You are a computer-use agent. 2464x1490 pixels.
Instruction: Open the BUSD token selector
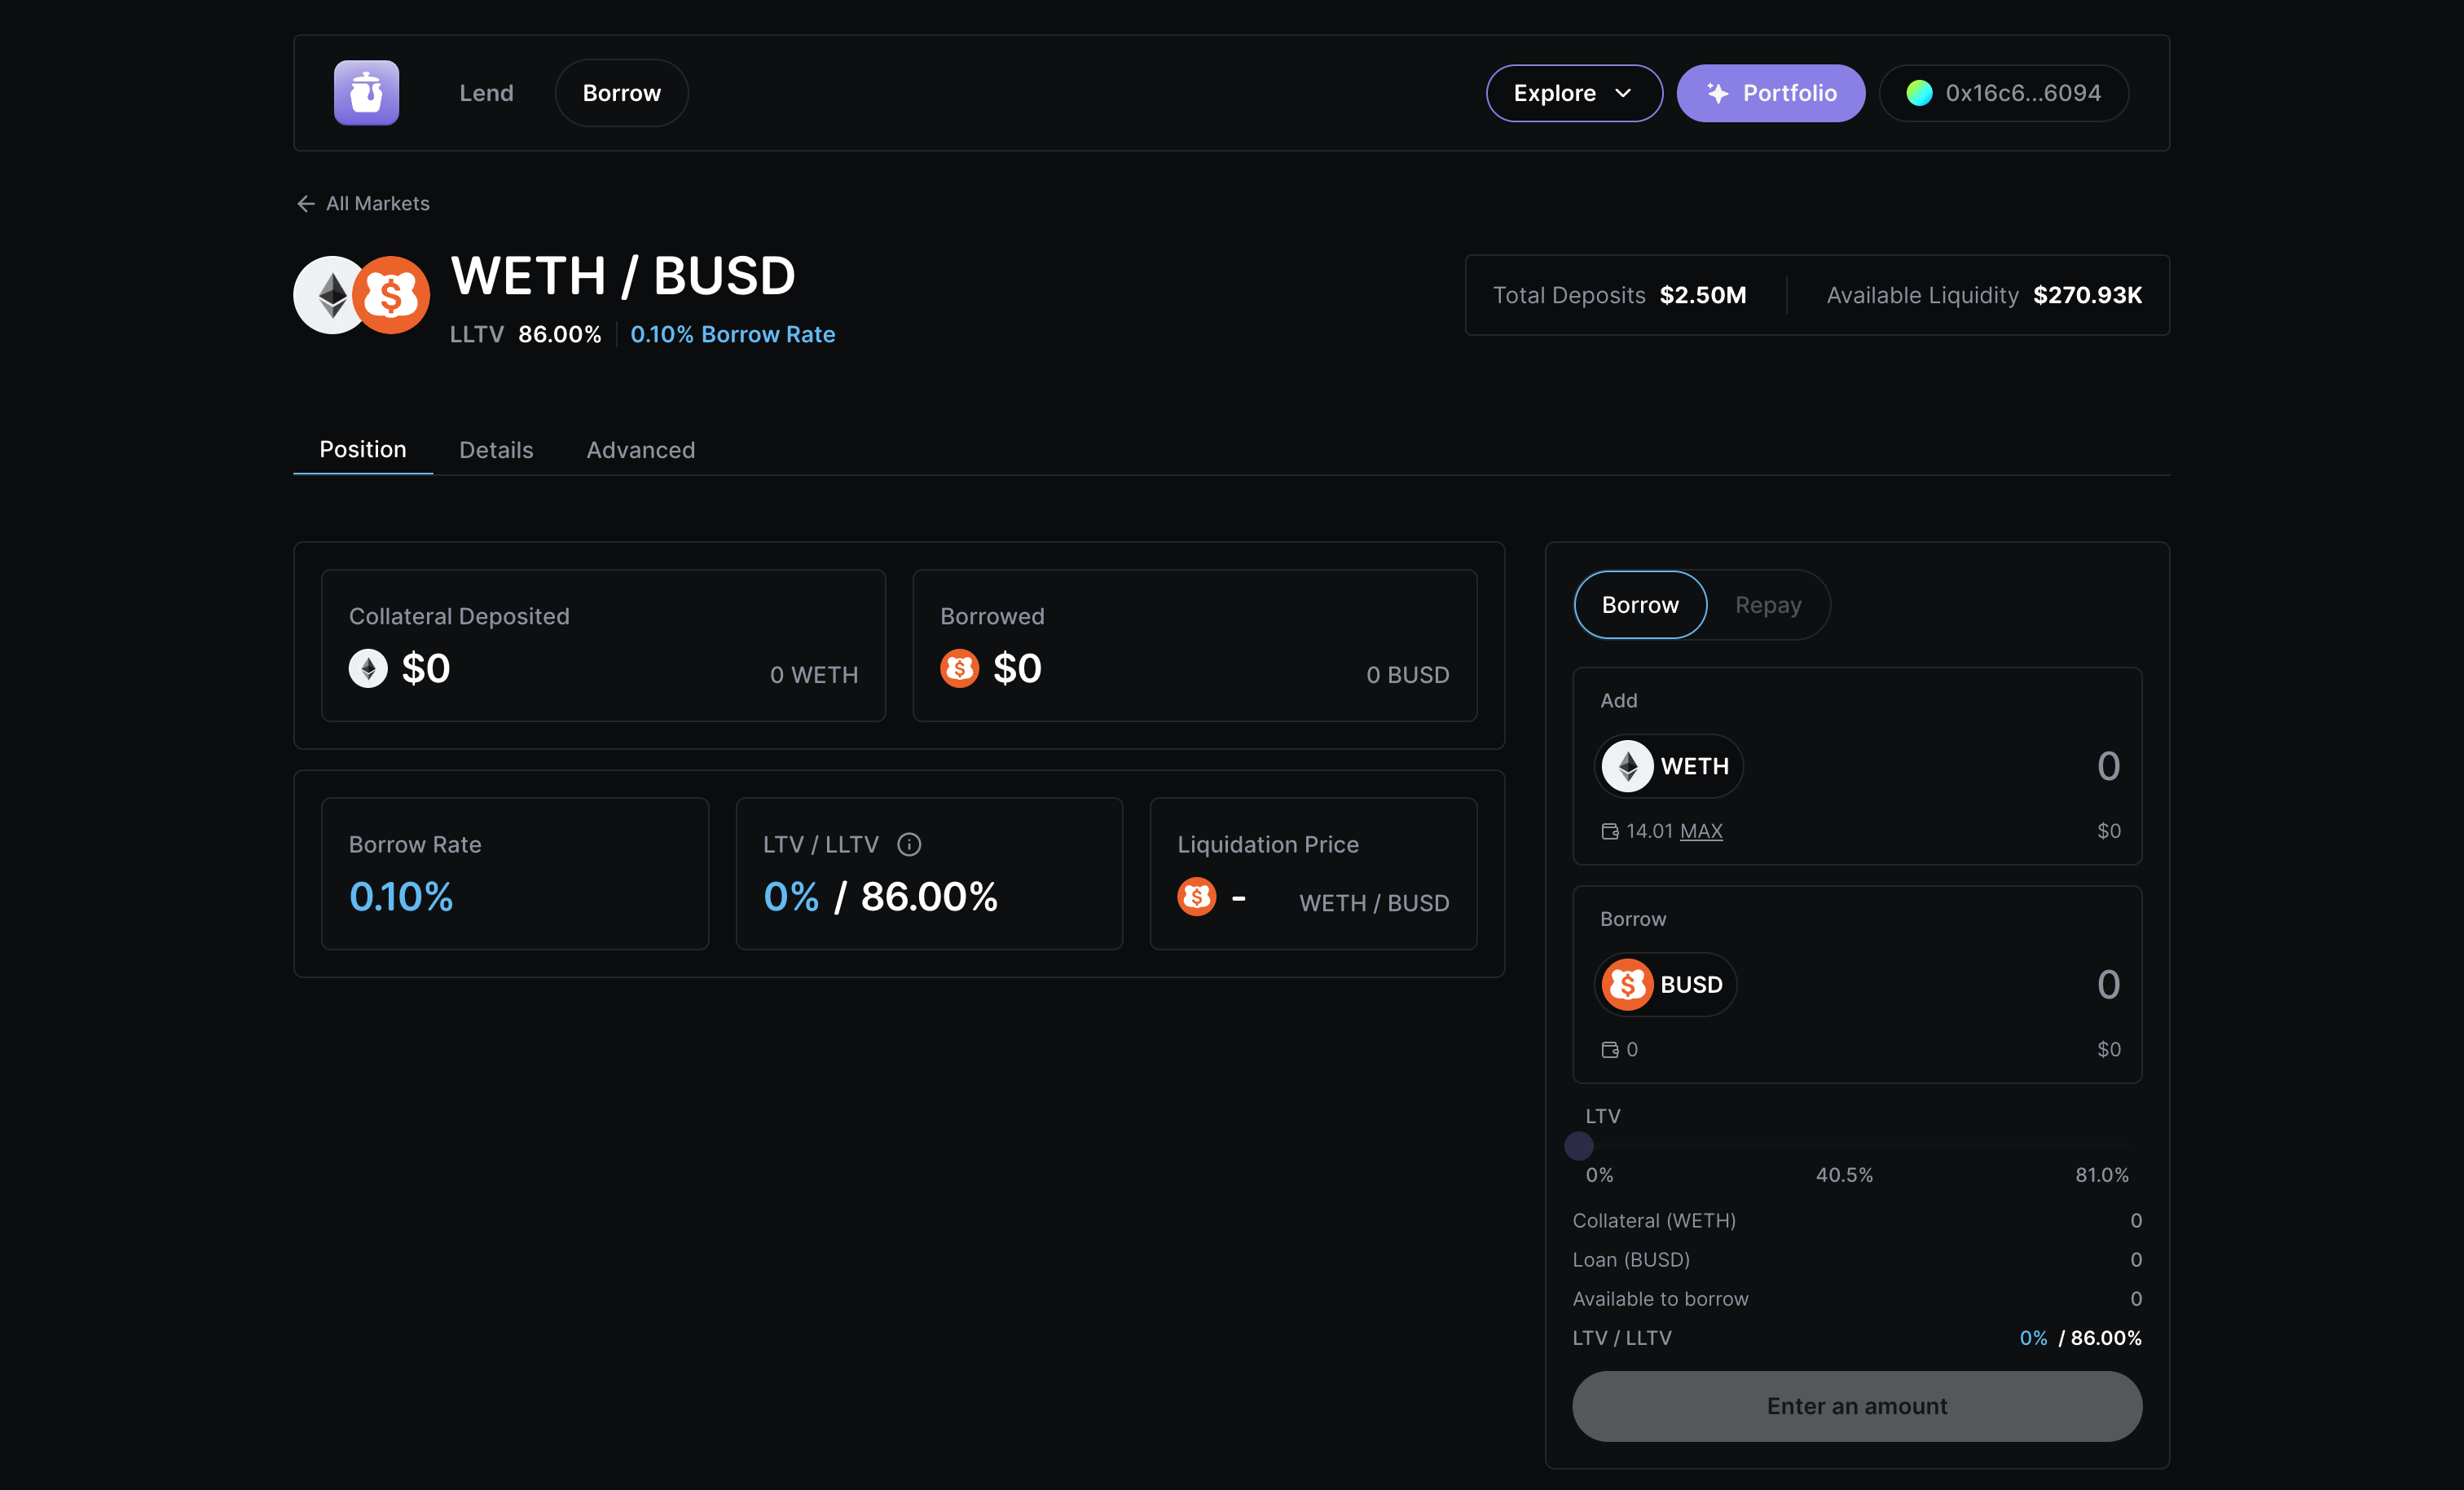coord(1665,985)
